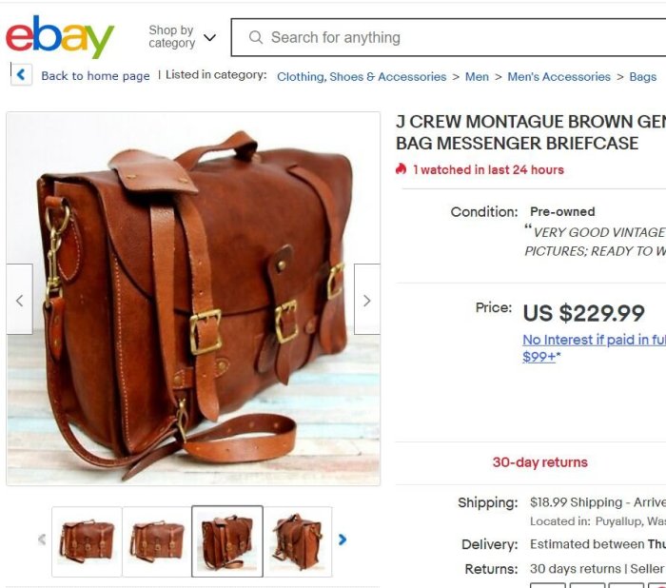The height and width of the screenshot is (588, 666).
Task: Click thumbnail strip's blue next arrow
Action: pos(343,539)
